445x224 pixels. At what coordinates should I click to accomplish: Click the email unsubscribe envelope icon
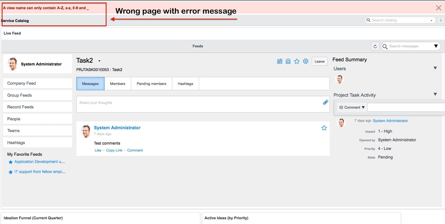[288, 61]
